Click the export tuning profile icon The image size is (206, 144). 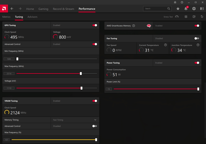(194, 17)
